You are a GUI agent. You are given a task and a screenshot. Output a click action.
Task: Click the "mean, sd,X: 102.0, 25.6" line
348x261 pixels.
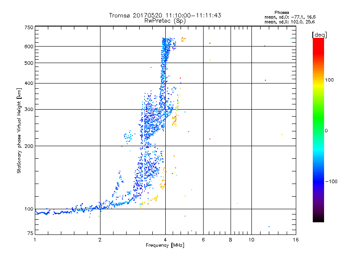click(289, 22)
